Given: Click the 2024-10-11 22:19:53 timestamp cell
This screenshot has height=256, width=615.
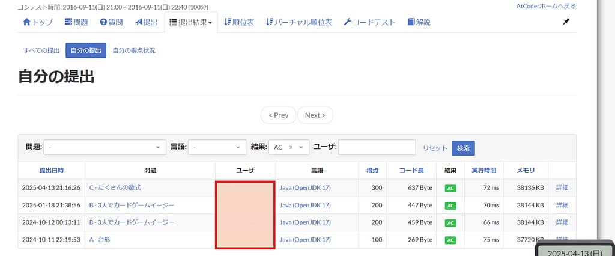Looking at the screenshot, I should 51,240.
